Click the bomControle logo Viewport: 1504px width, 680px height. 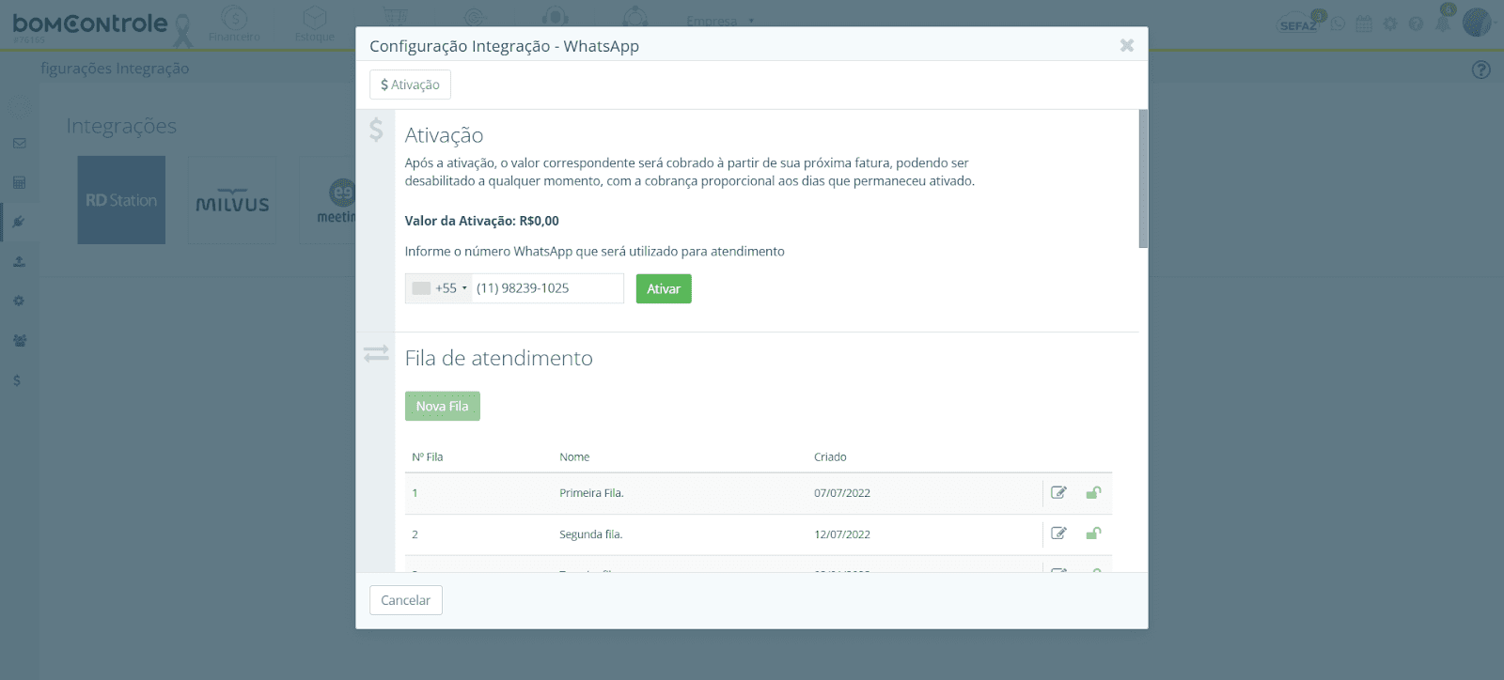(x=90, y=24)
